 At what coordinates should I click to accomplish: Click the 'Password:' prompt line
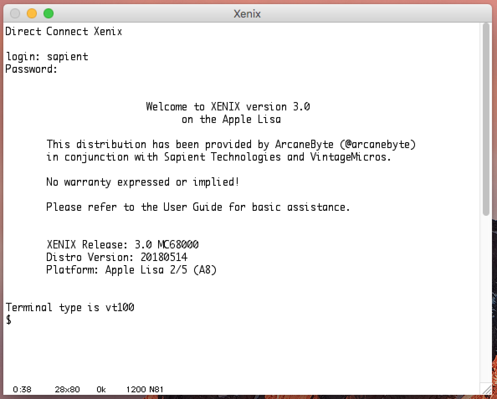(x=31, y=69)
